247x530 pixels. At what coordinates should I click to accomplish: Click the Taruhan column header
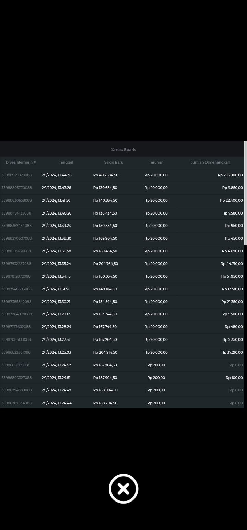pyautogui.click(x=156, y=162)
